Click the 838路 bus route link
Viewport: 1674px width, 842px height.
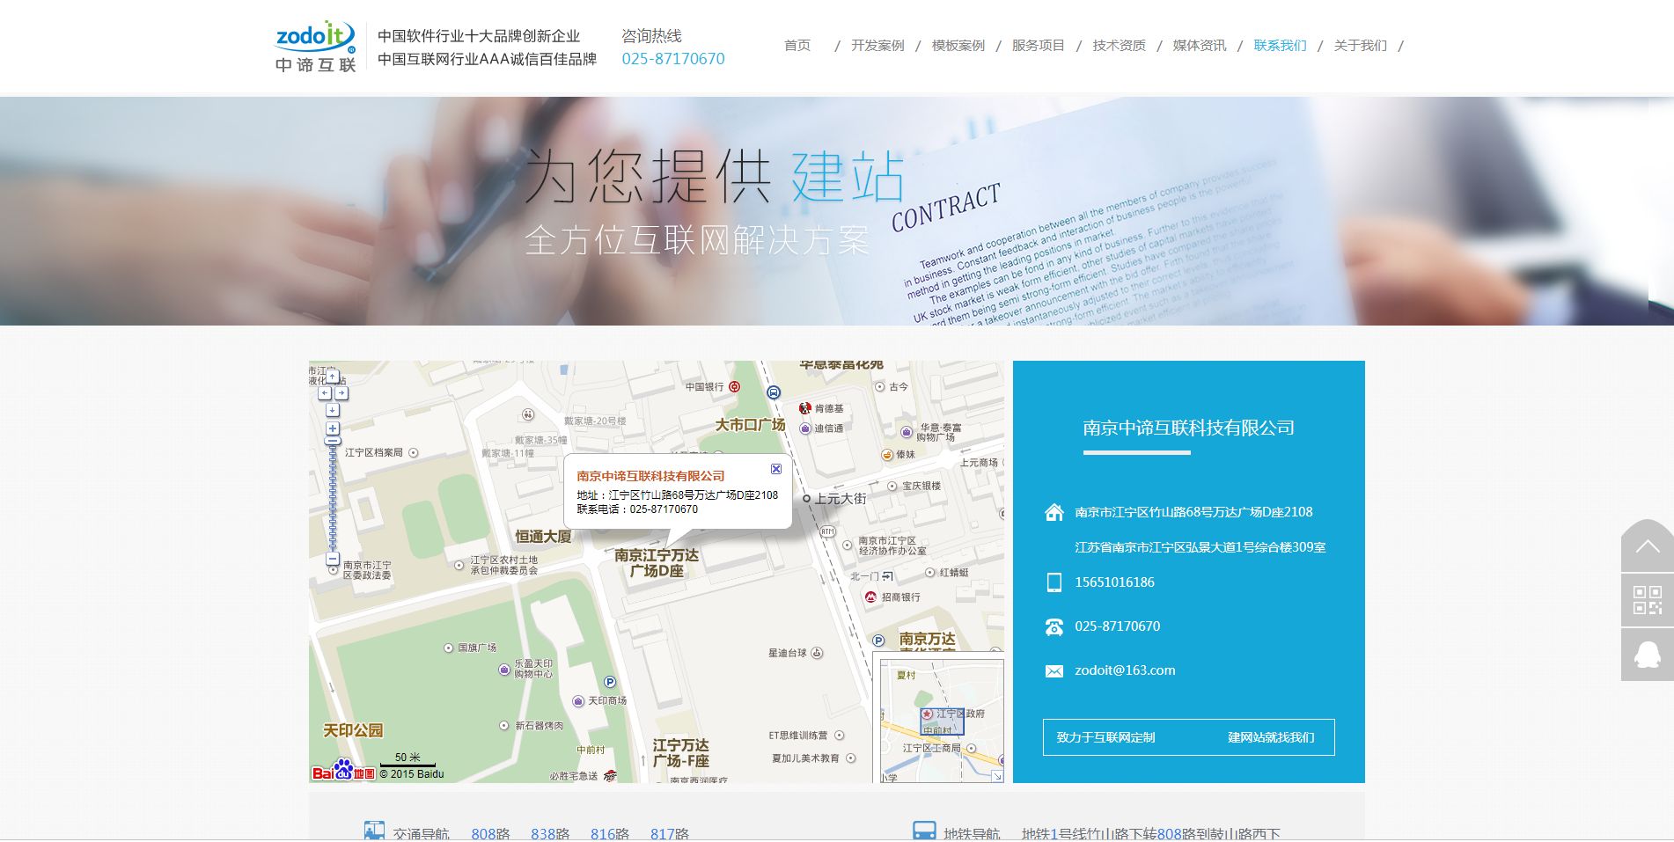click(550, 833)
